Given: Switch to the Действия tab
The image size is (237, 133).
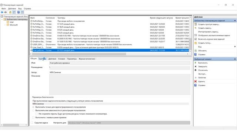Looking at the screenshot, I should [52, 59].
